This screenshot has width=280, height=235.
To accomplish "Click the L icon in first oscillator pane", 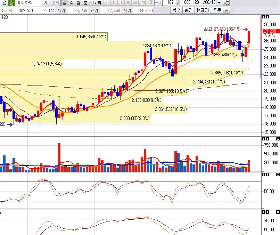I will click(264, 175).
